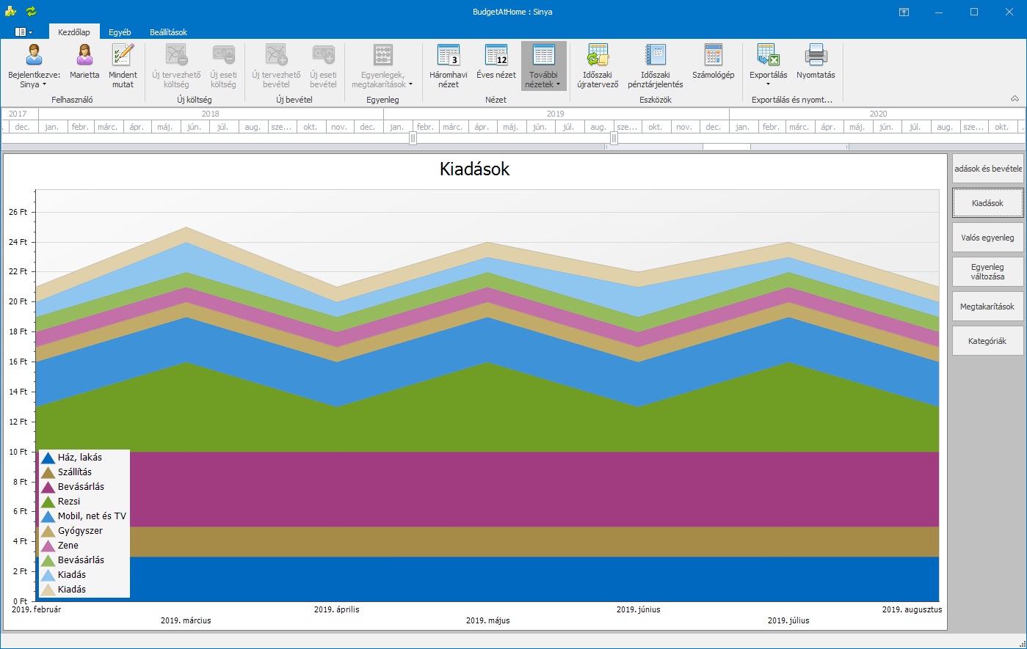Open the Exportálás dropdown menu
Screen dimensions: 1027x649
768,65
